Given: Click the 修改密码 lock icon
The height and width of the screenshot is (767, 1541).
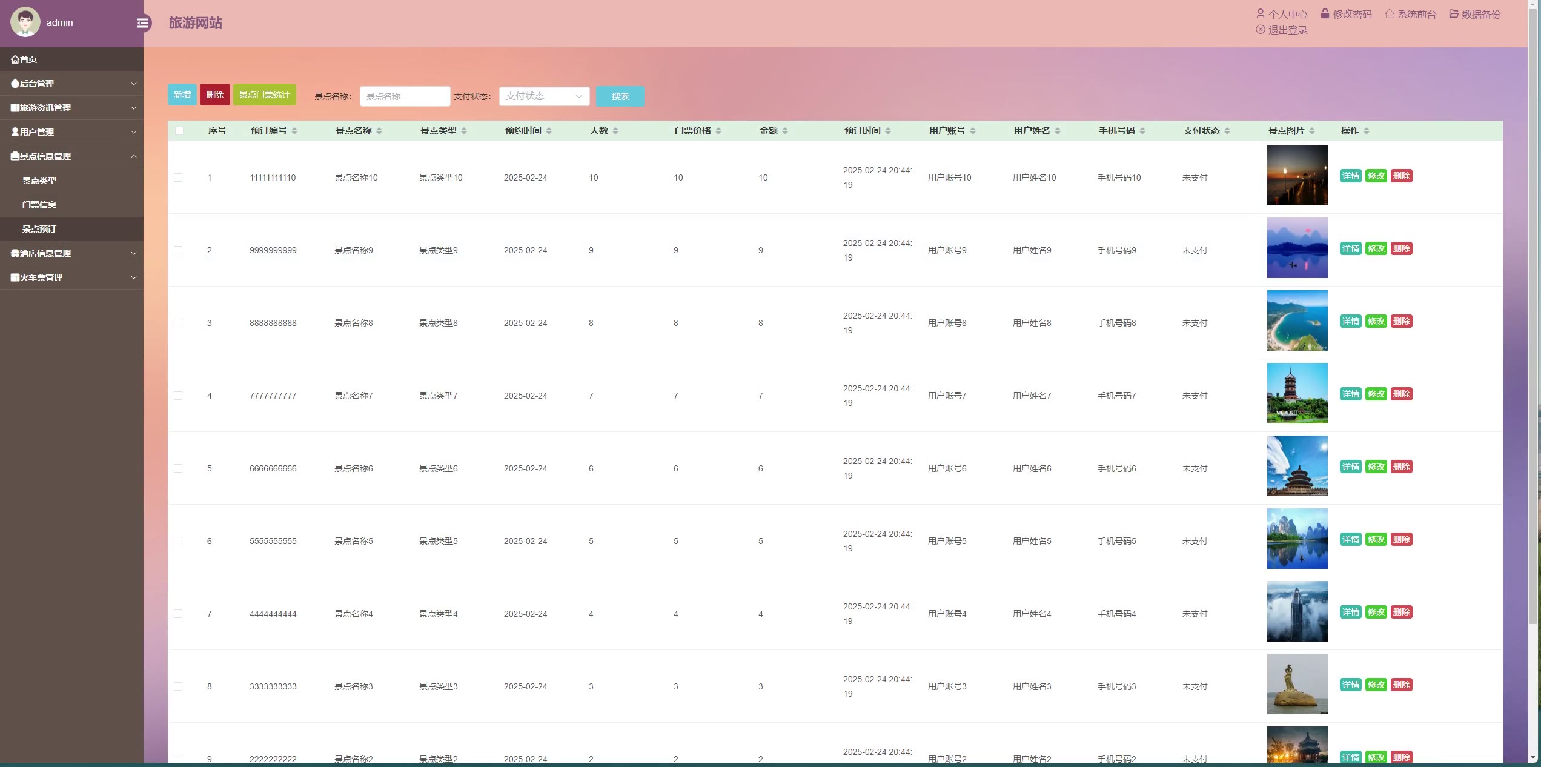Looking at the screenshot, I should (1325, 13).
